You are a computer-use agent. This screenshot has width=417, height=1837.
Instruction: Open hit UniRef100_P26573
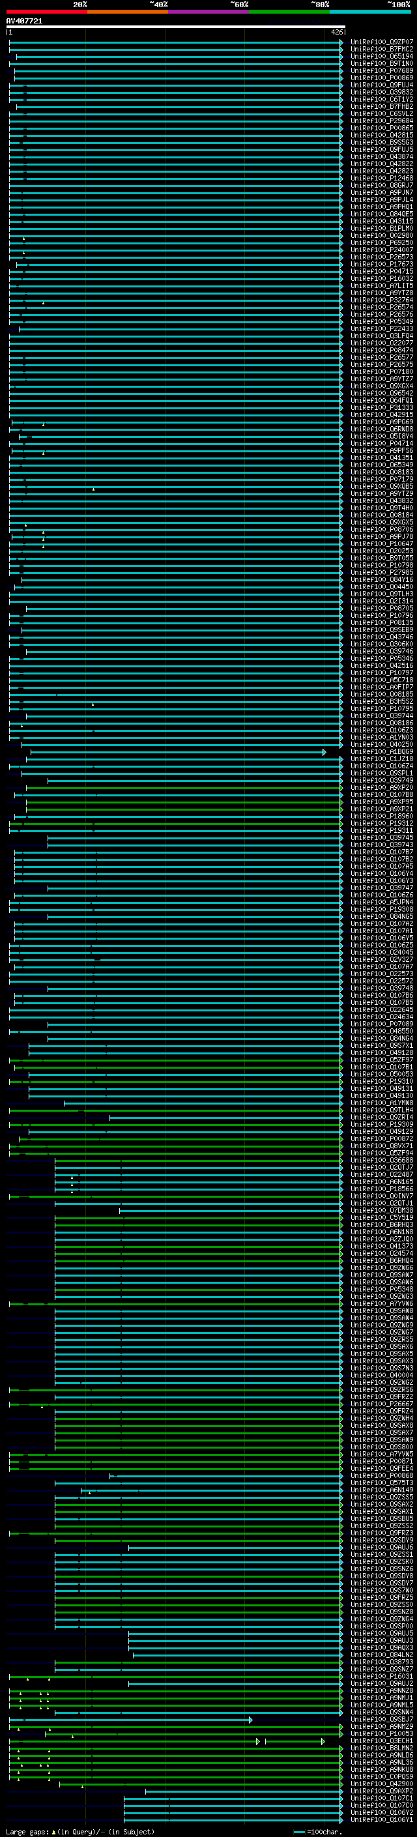[382, 257]
